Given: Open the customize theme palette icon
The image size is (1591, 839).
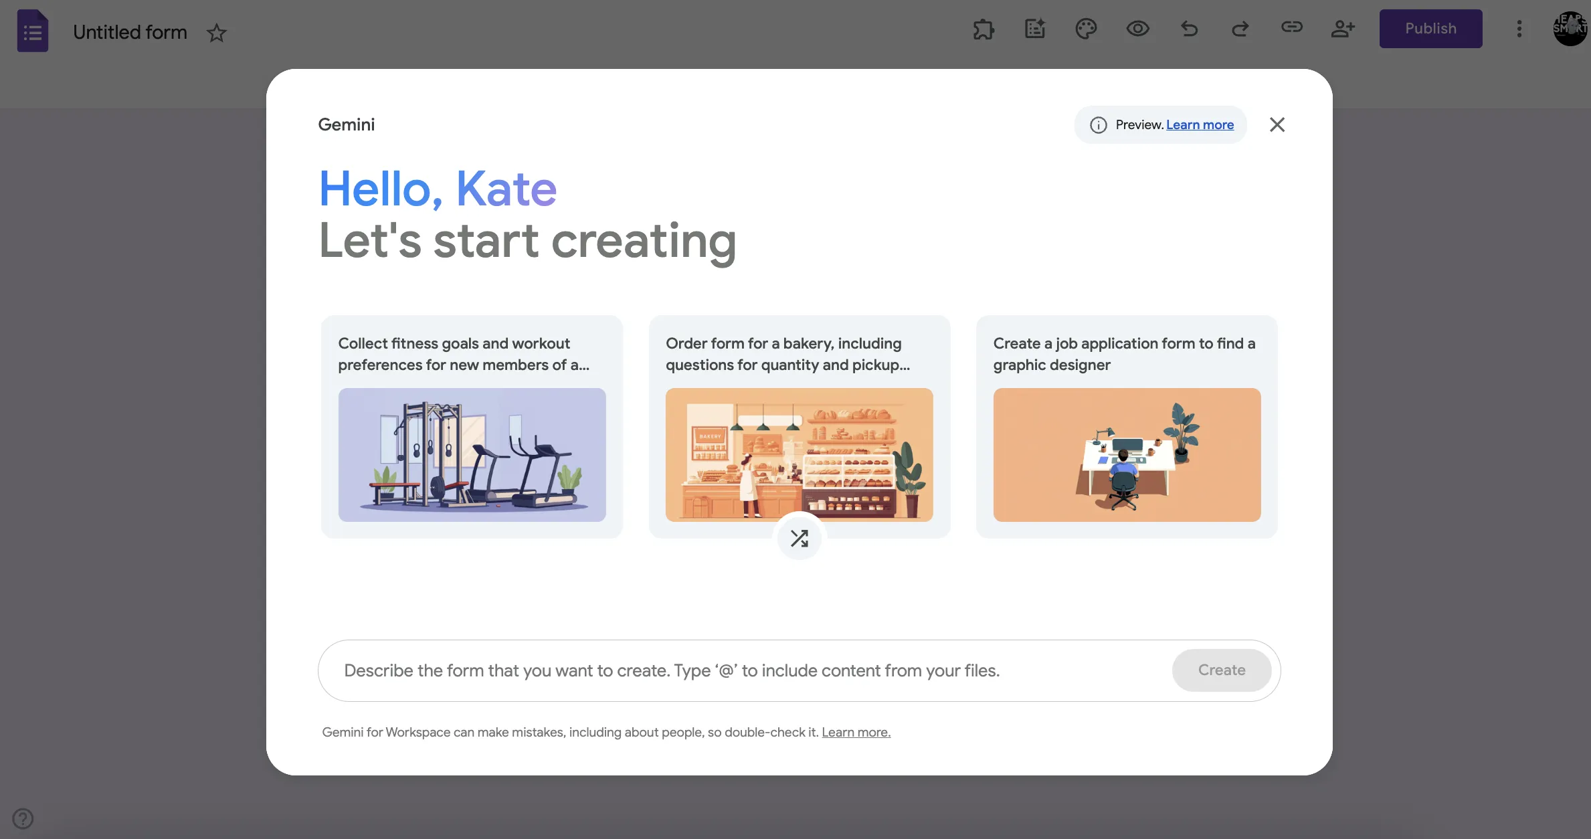Looking at the screenshot, I should [1086, 29].
